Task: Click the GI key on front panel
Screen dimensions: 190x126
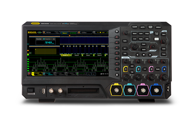Action: click(125, 48)
